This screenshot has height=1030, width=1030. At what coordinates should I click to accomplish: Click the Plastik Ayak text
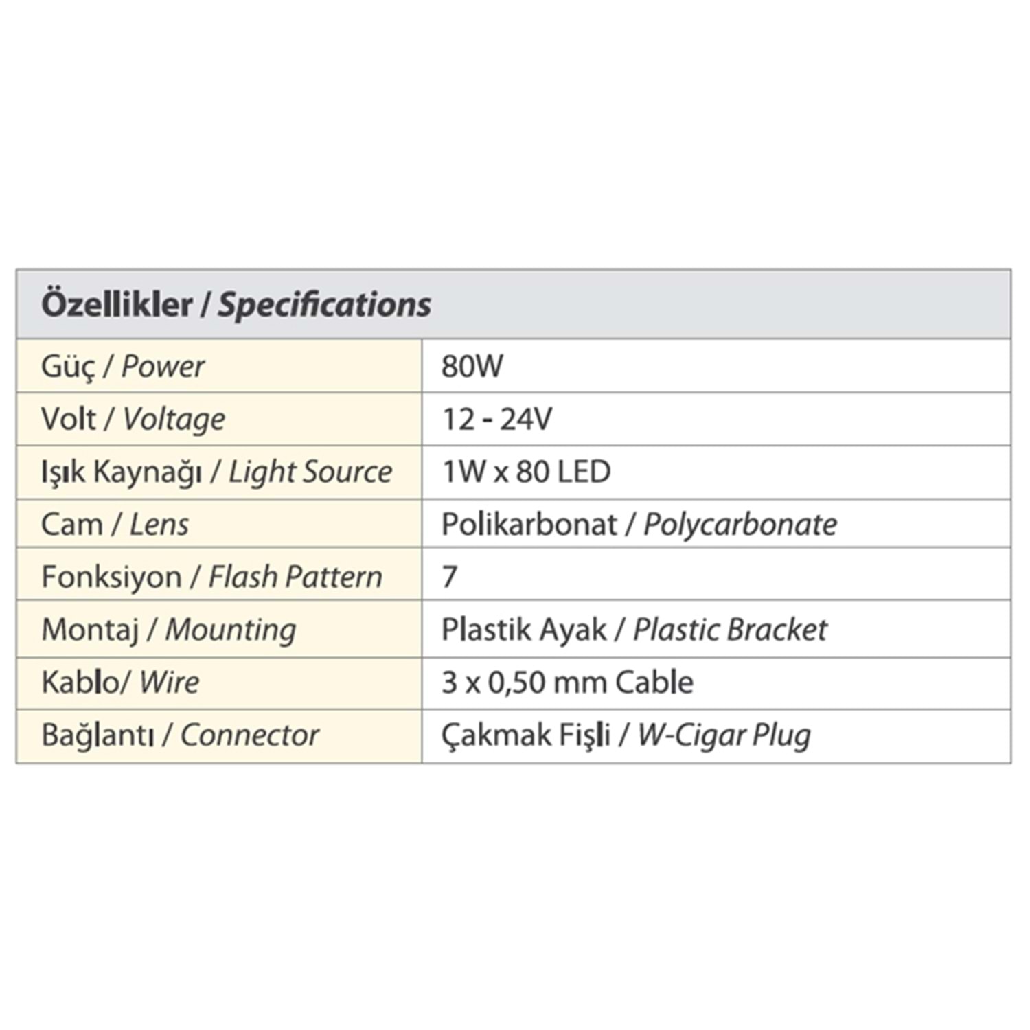pos(524,630)
